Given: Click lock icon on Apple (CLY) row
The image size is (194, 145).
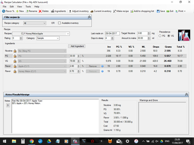Looking at the screenshot, I should pos(15,66).
